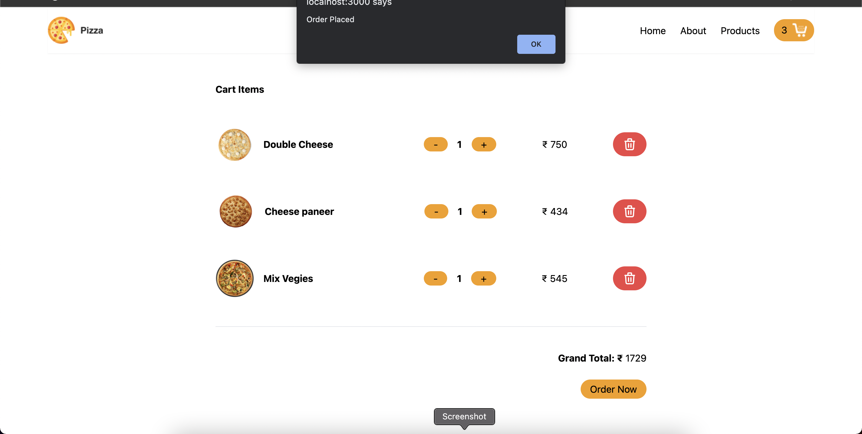
Task: Dismiss the Order Placed alert with OK
Action: pyautogui.click(x=536, y=44)
